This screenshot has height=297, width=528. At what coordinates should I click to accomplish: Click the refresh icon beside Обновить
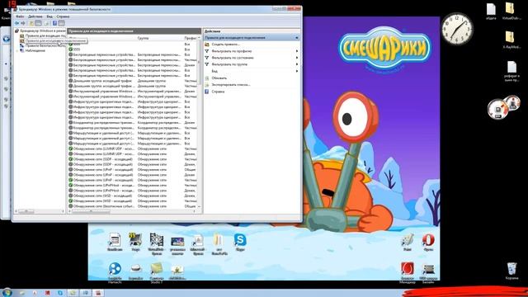pyautogui.click(x=207, y=78)
